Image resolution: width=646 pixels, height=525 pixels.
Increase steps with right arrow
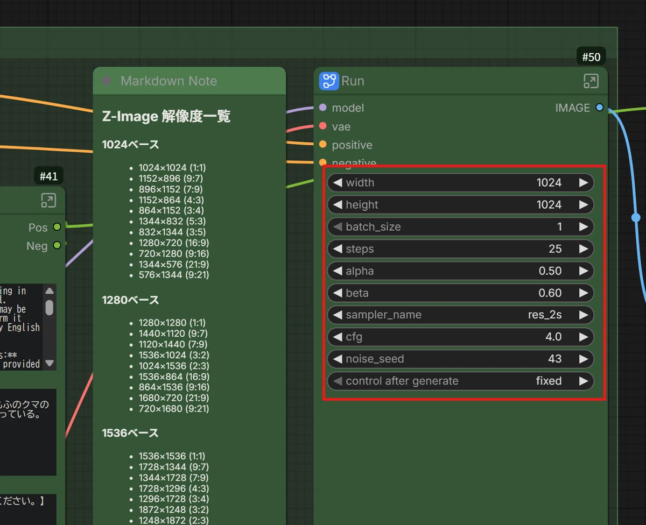coord(584,249)
